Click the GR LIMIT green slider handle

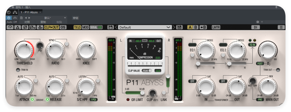142,93
